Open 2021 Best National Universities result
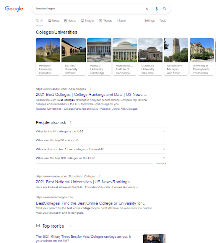Image resolution: width=216 pixels, height=243 pixels. (83, 182)
